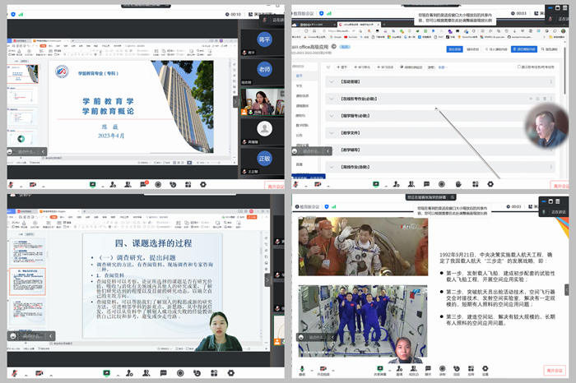Open chat with red badge, top-left window

tap(143, 184)
